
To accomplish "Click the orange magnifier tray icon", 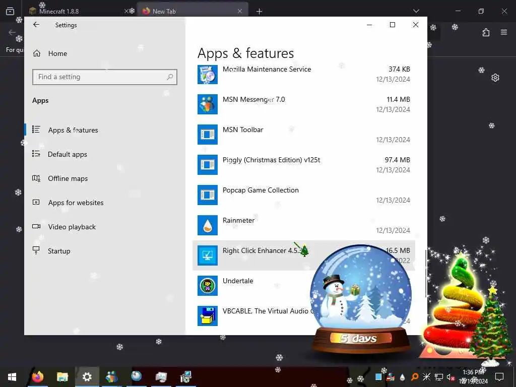I will 415,377.
